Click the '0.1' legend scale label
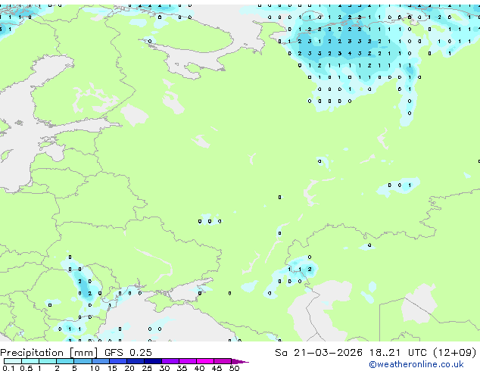 pyautogui.click(x=8, y=368)
